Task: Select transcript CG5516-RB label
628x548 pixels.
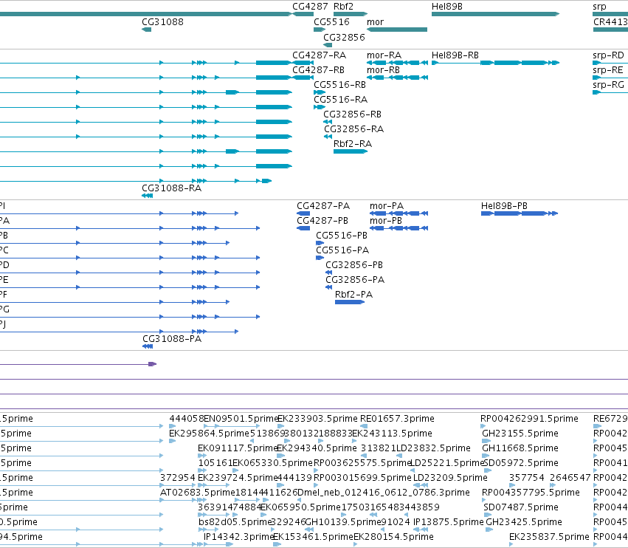Action: (339, 85)
